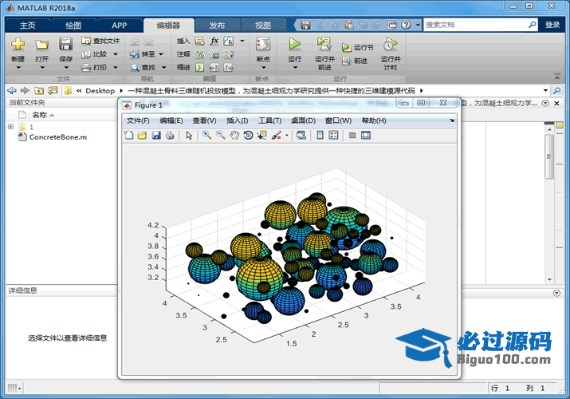The image size is (570, 399).
Task: Click the green Run (运行) button
Action: [295, 45]
